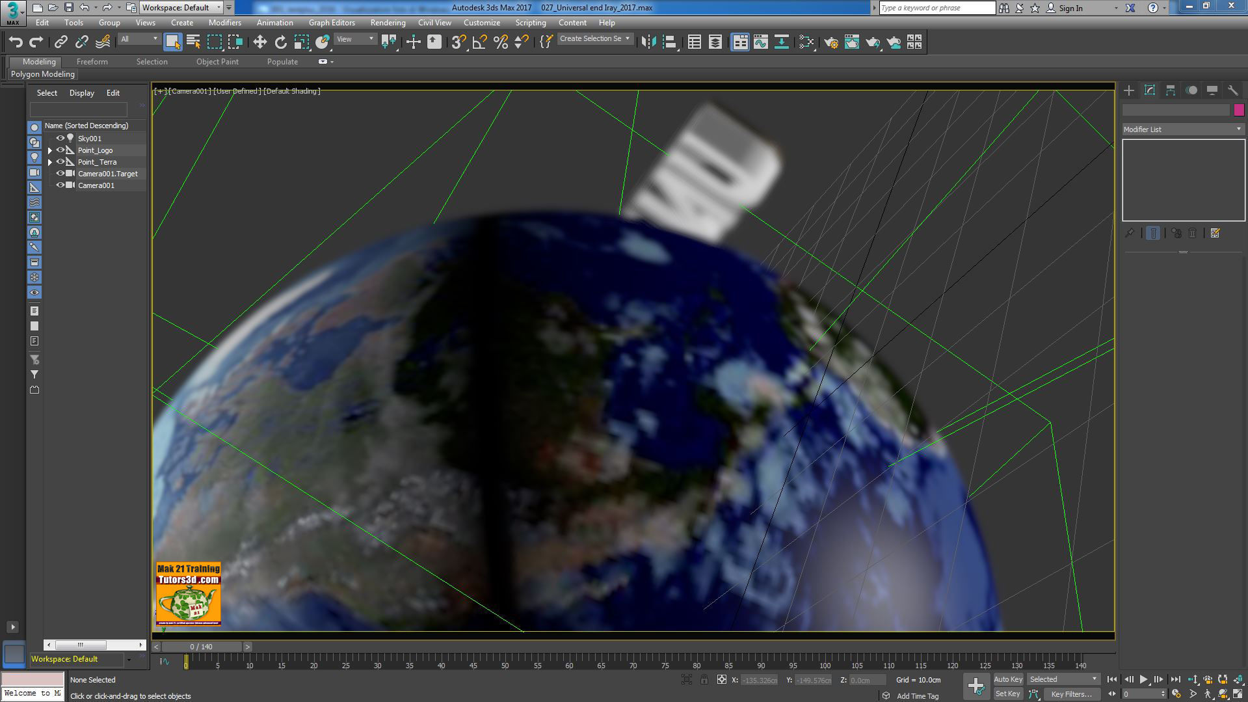The height and width of the screenshot is (702, 1248).
Task: Open the selection filter All dropdown
Action: (x=139, y=39)
